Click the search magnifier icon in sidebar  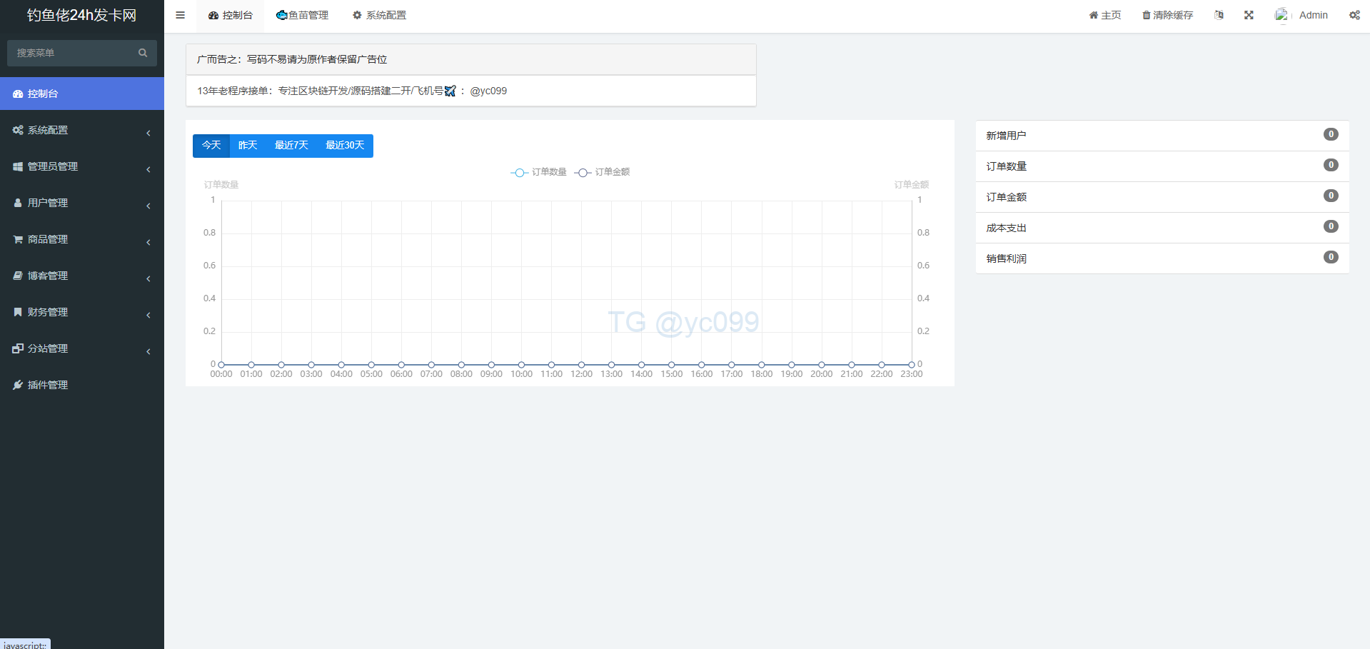pos(143,53)
